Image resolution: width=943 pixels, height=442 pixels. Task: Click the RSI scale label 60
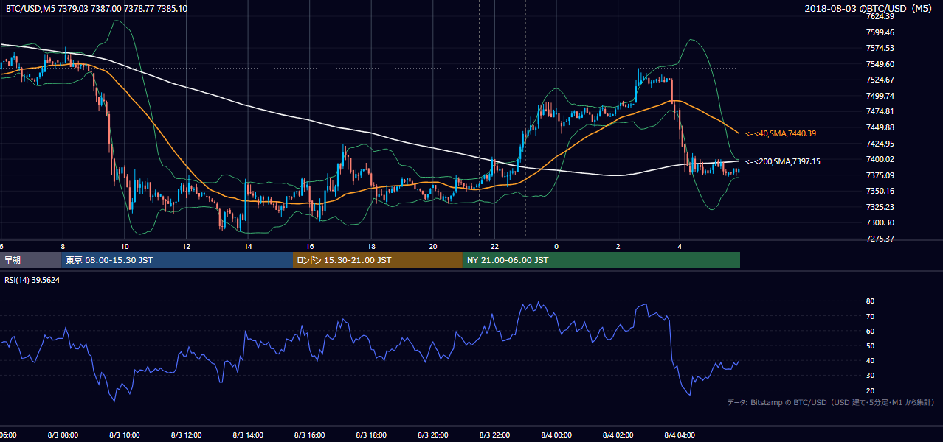click(x=871, y=331)
